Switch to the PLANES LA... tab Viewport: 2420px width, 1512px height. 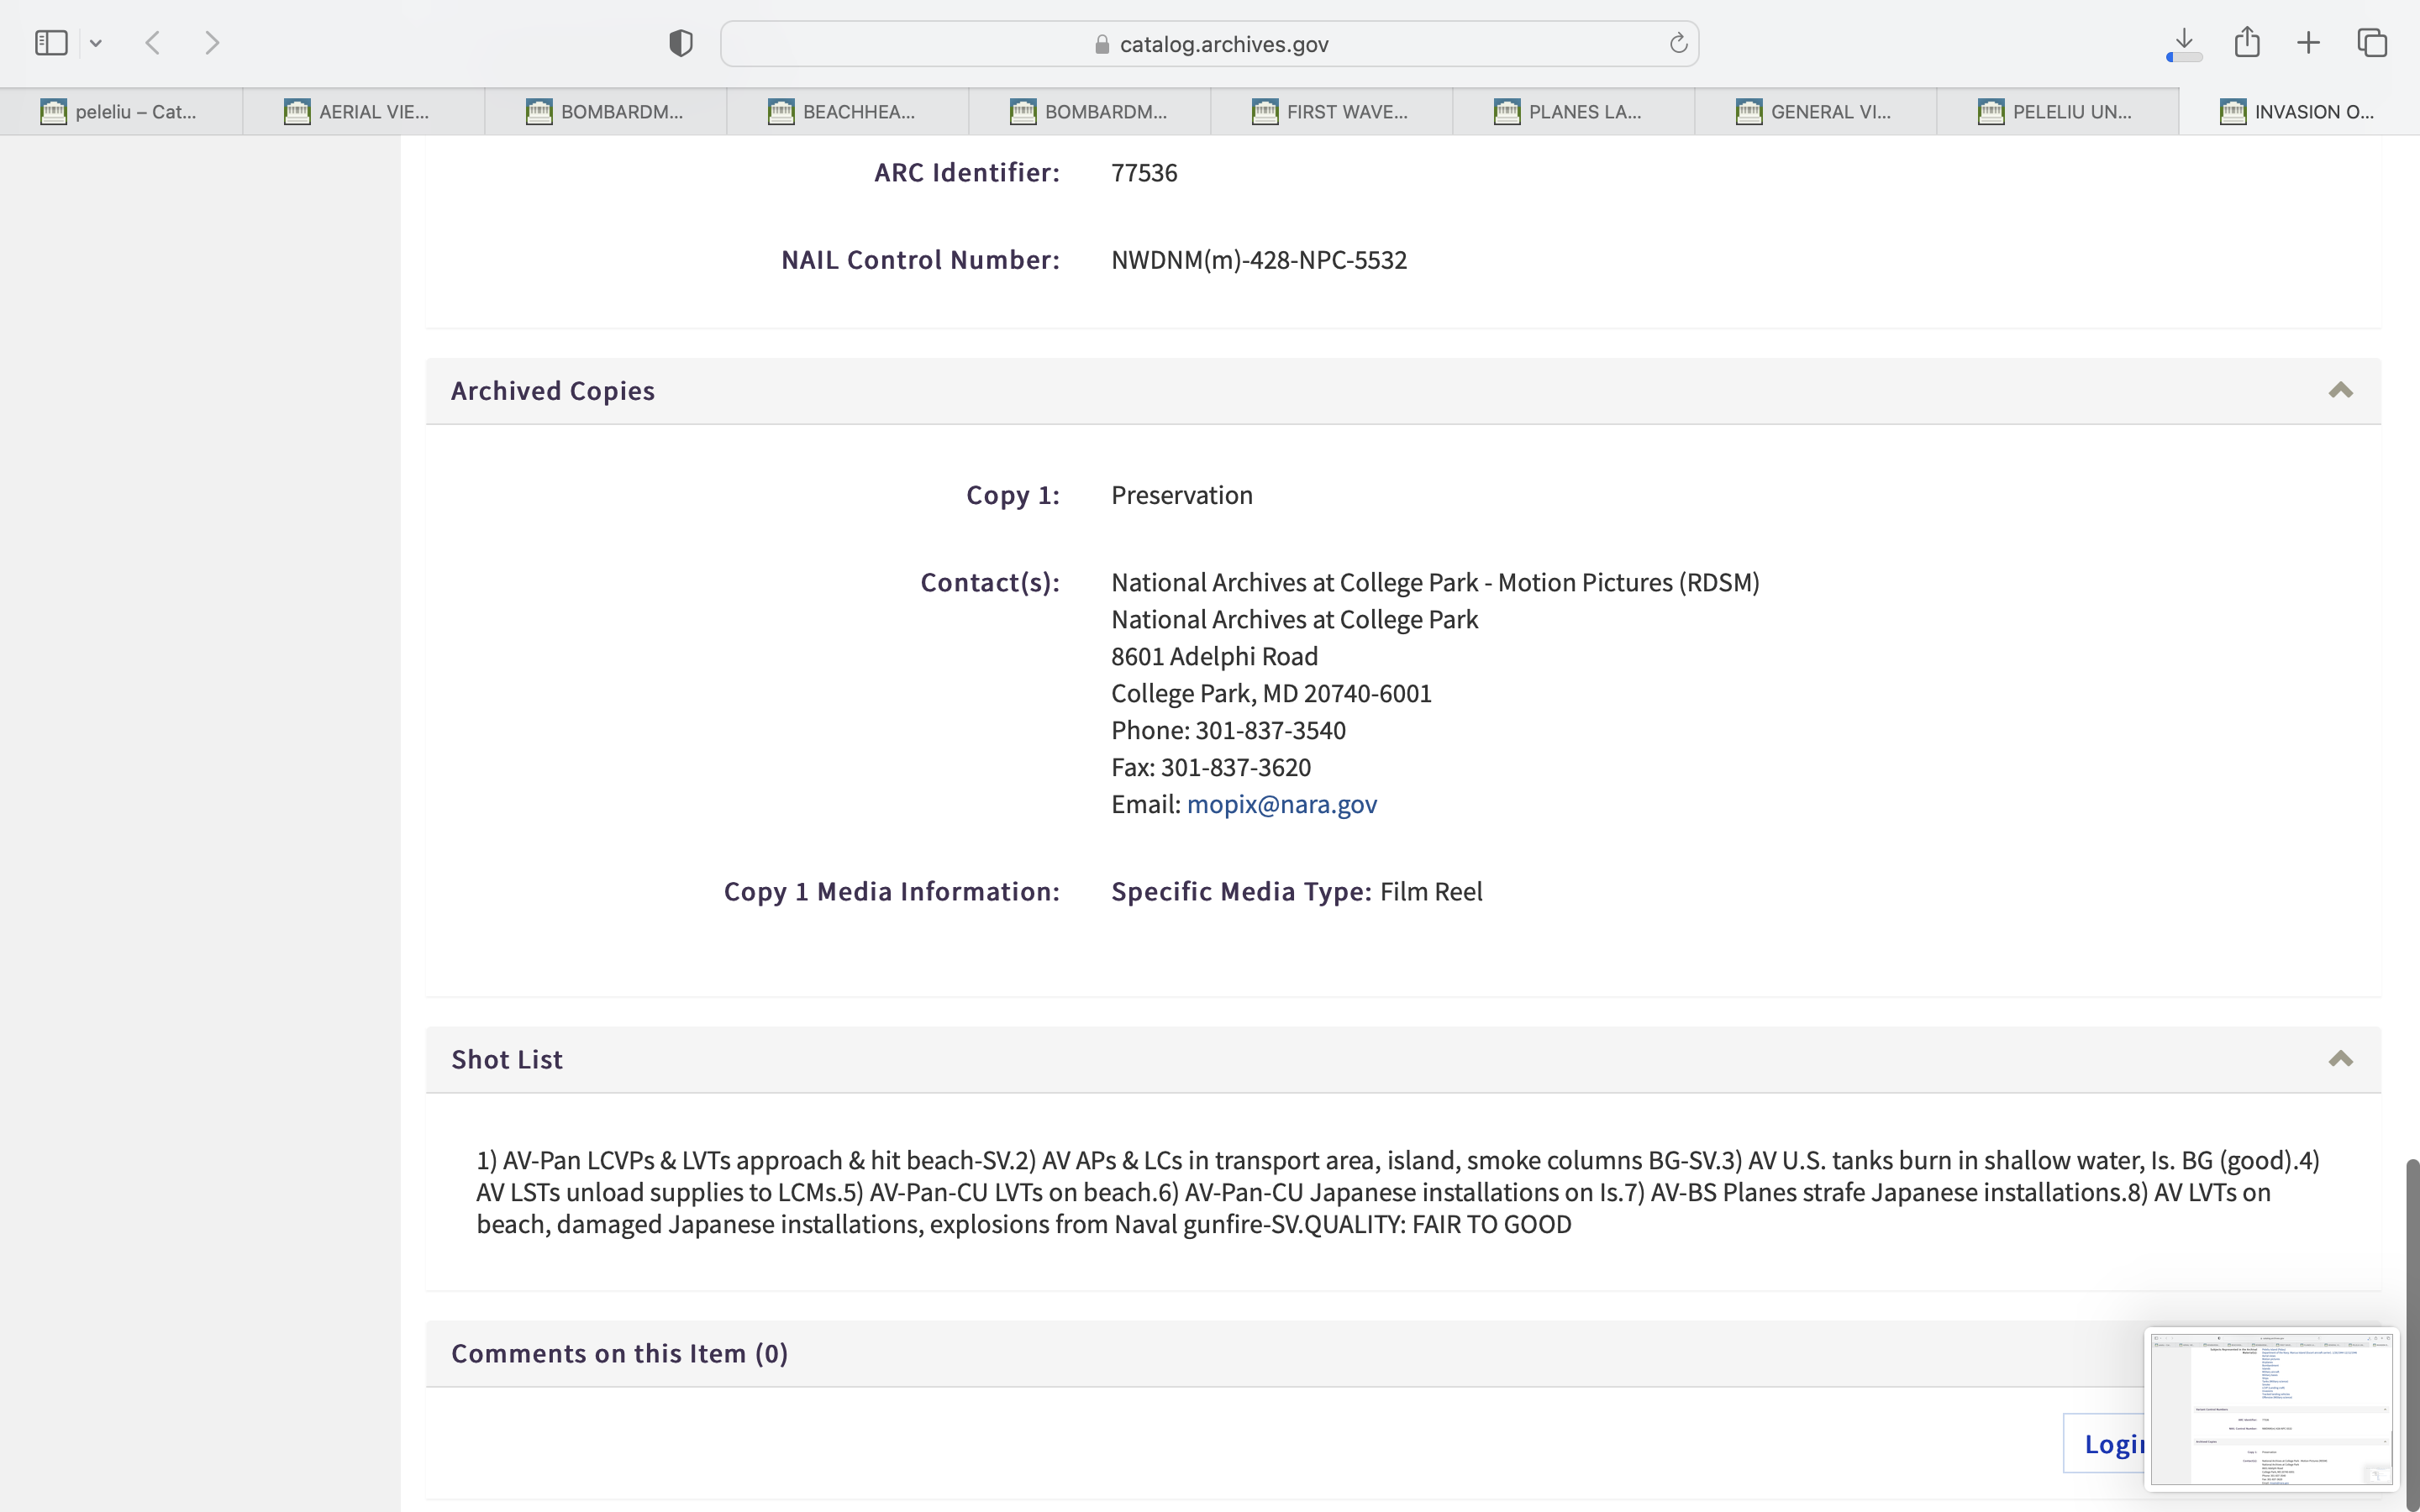1573,112
